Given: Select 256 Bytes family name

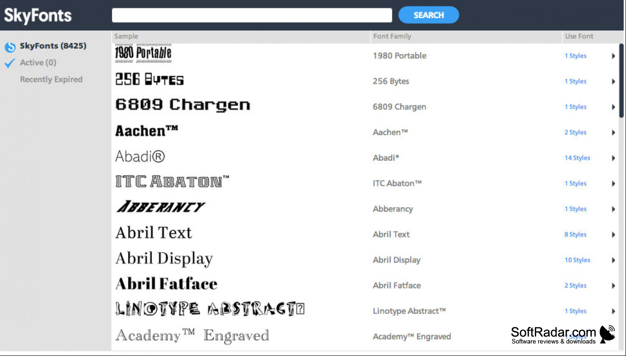Looking at the screenshot, I should (x=391, y=81).
